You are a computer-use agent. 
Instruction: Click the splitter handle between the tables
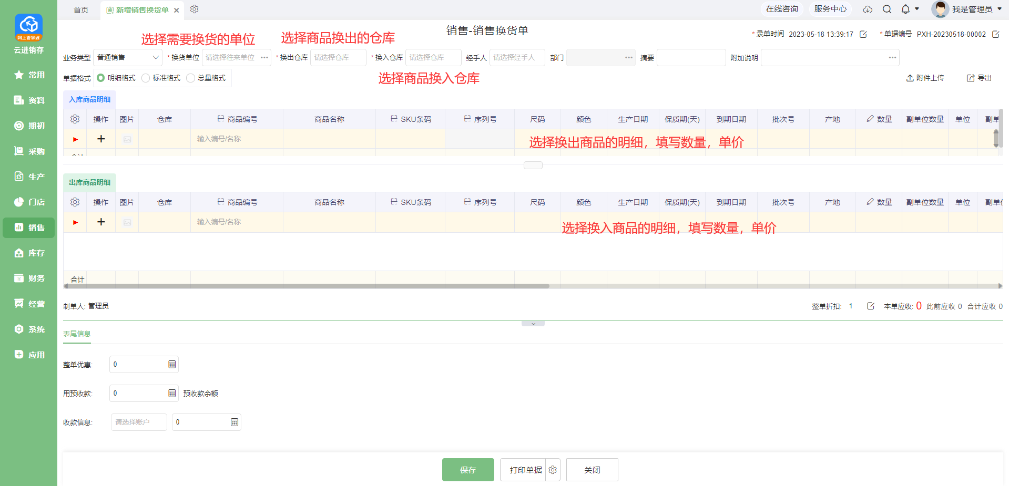tap(533, 165)
